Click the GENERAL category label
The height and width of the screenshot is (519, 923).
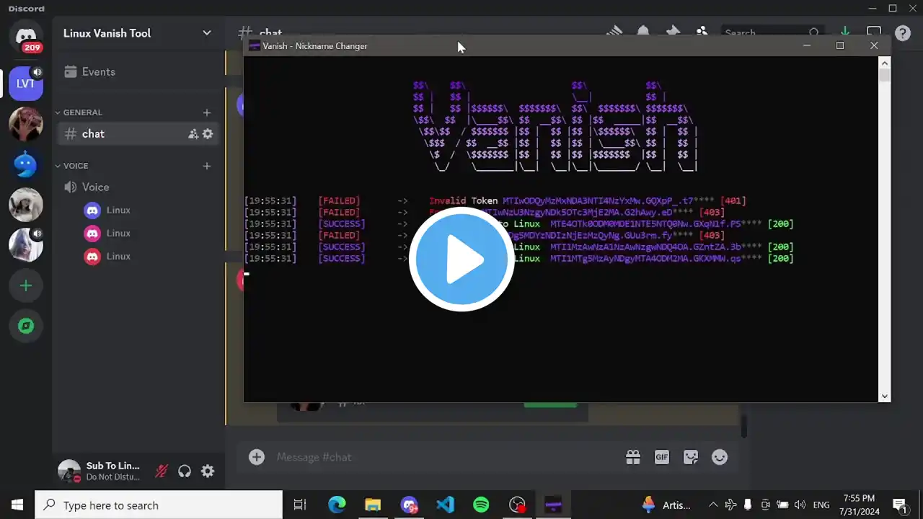click(83, 112)
